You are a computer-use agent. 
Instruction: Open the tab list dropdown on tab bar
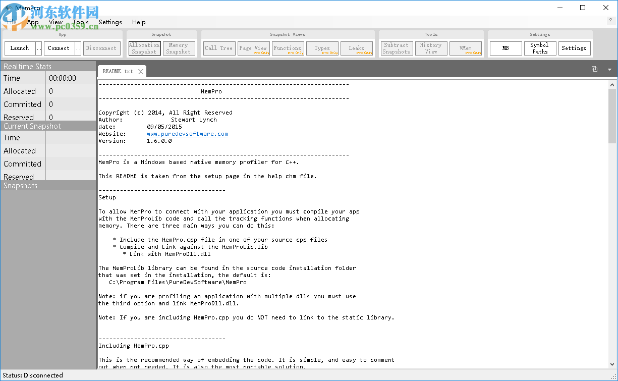(x=610, y=69)
